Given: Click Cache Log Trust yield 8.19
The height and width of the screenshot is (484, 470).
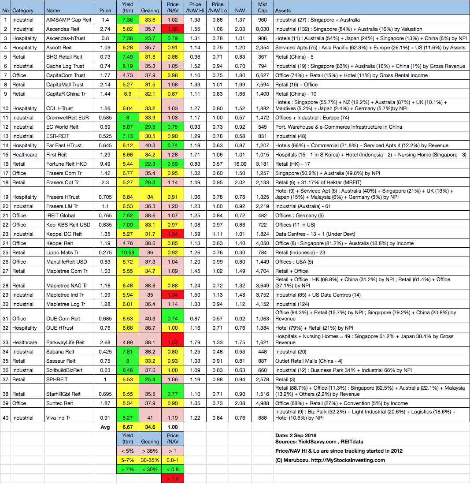Looking at the screenshot, I should (x=128, y=66).
